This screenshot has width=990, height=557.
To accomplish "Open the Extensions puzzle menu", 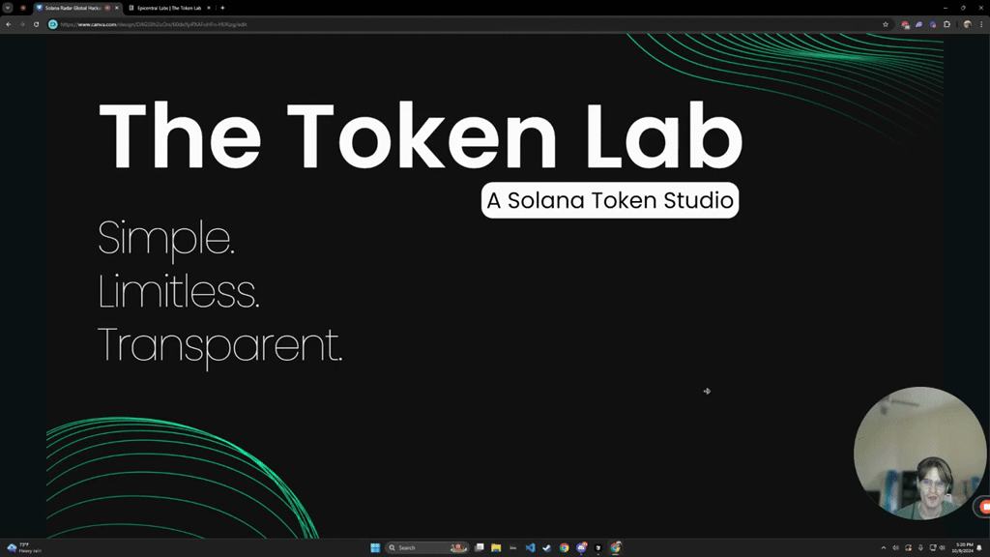I will point(946,24).
